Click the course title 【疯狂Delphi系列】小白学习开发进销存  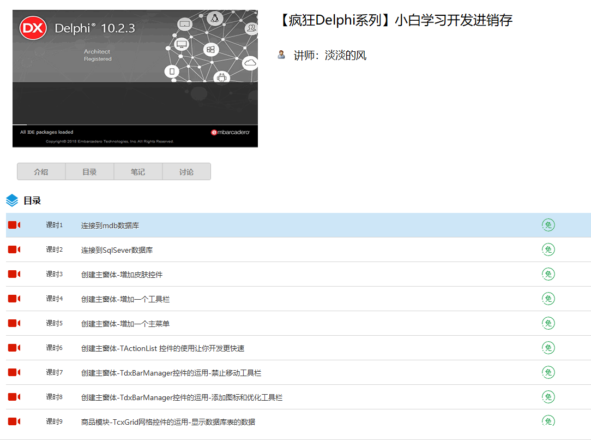[x=395, y=20]
